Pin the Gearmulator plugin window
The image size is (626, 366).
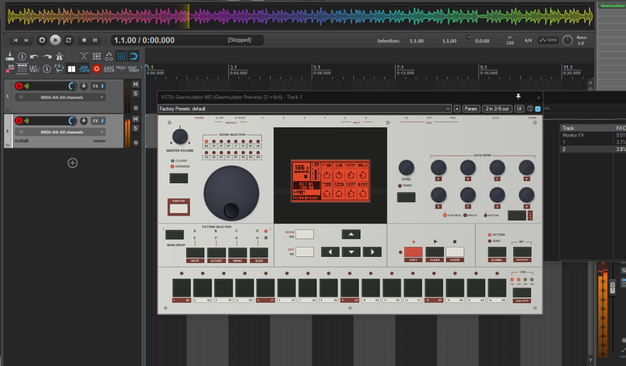(x=518, y=97)
